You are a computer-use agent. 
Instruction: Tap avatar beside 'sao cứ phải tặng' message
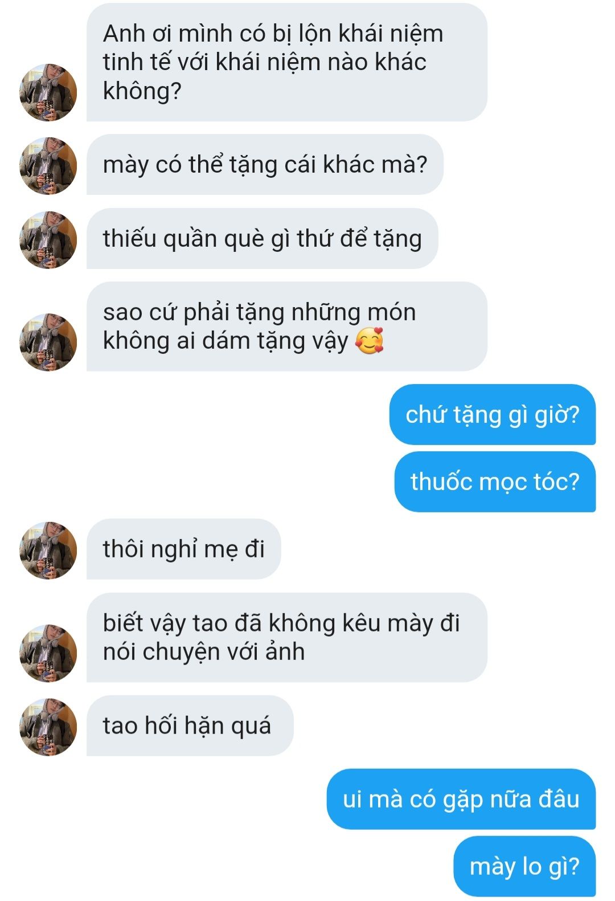point(48,342)
